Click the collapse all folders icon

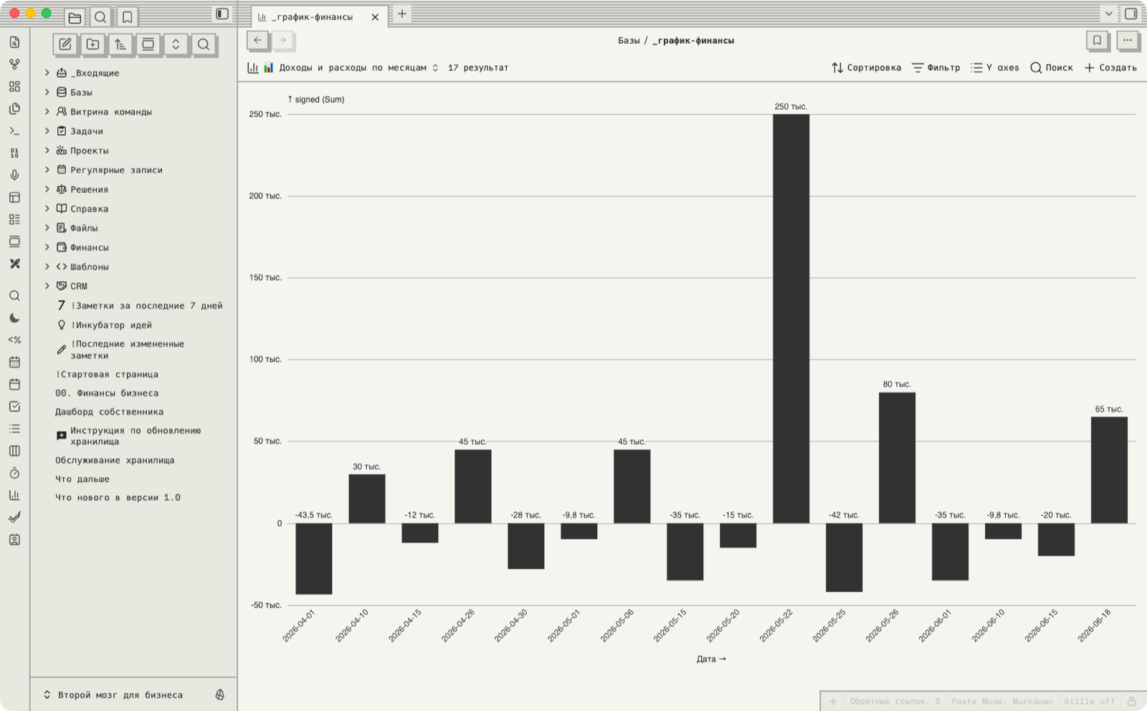click(x=176, y=44)
